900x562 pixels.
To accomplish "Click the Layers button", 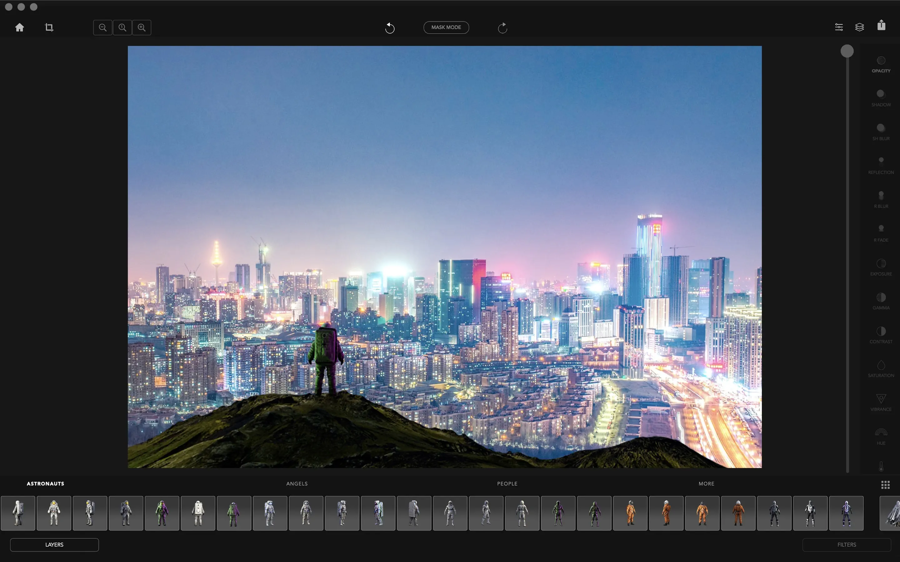I will [54, 545].
